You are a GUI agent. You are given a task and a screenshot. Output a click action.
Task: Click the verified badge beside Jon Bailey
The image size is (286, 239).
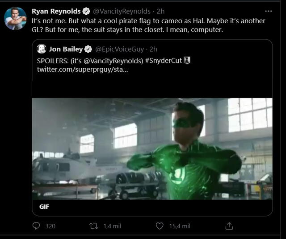89,49
